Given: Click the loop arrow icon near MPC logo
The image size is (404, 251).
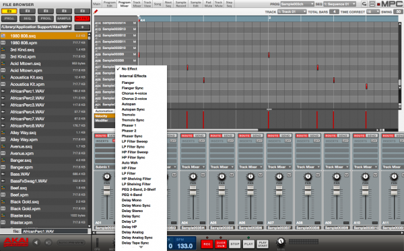Looking at the screenshot, I should click(364, 4).
